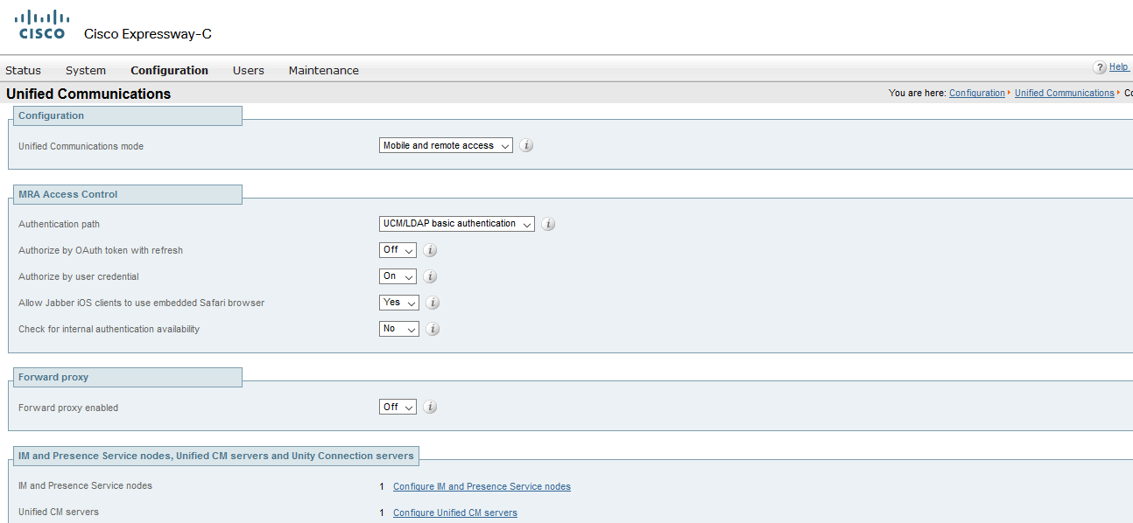Image resolution: width=1133 pixels, height=523 pixels.
Task: Show info for embedded Safari browser setting
Action: [x=433, y=303]
